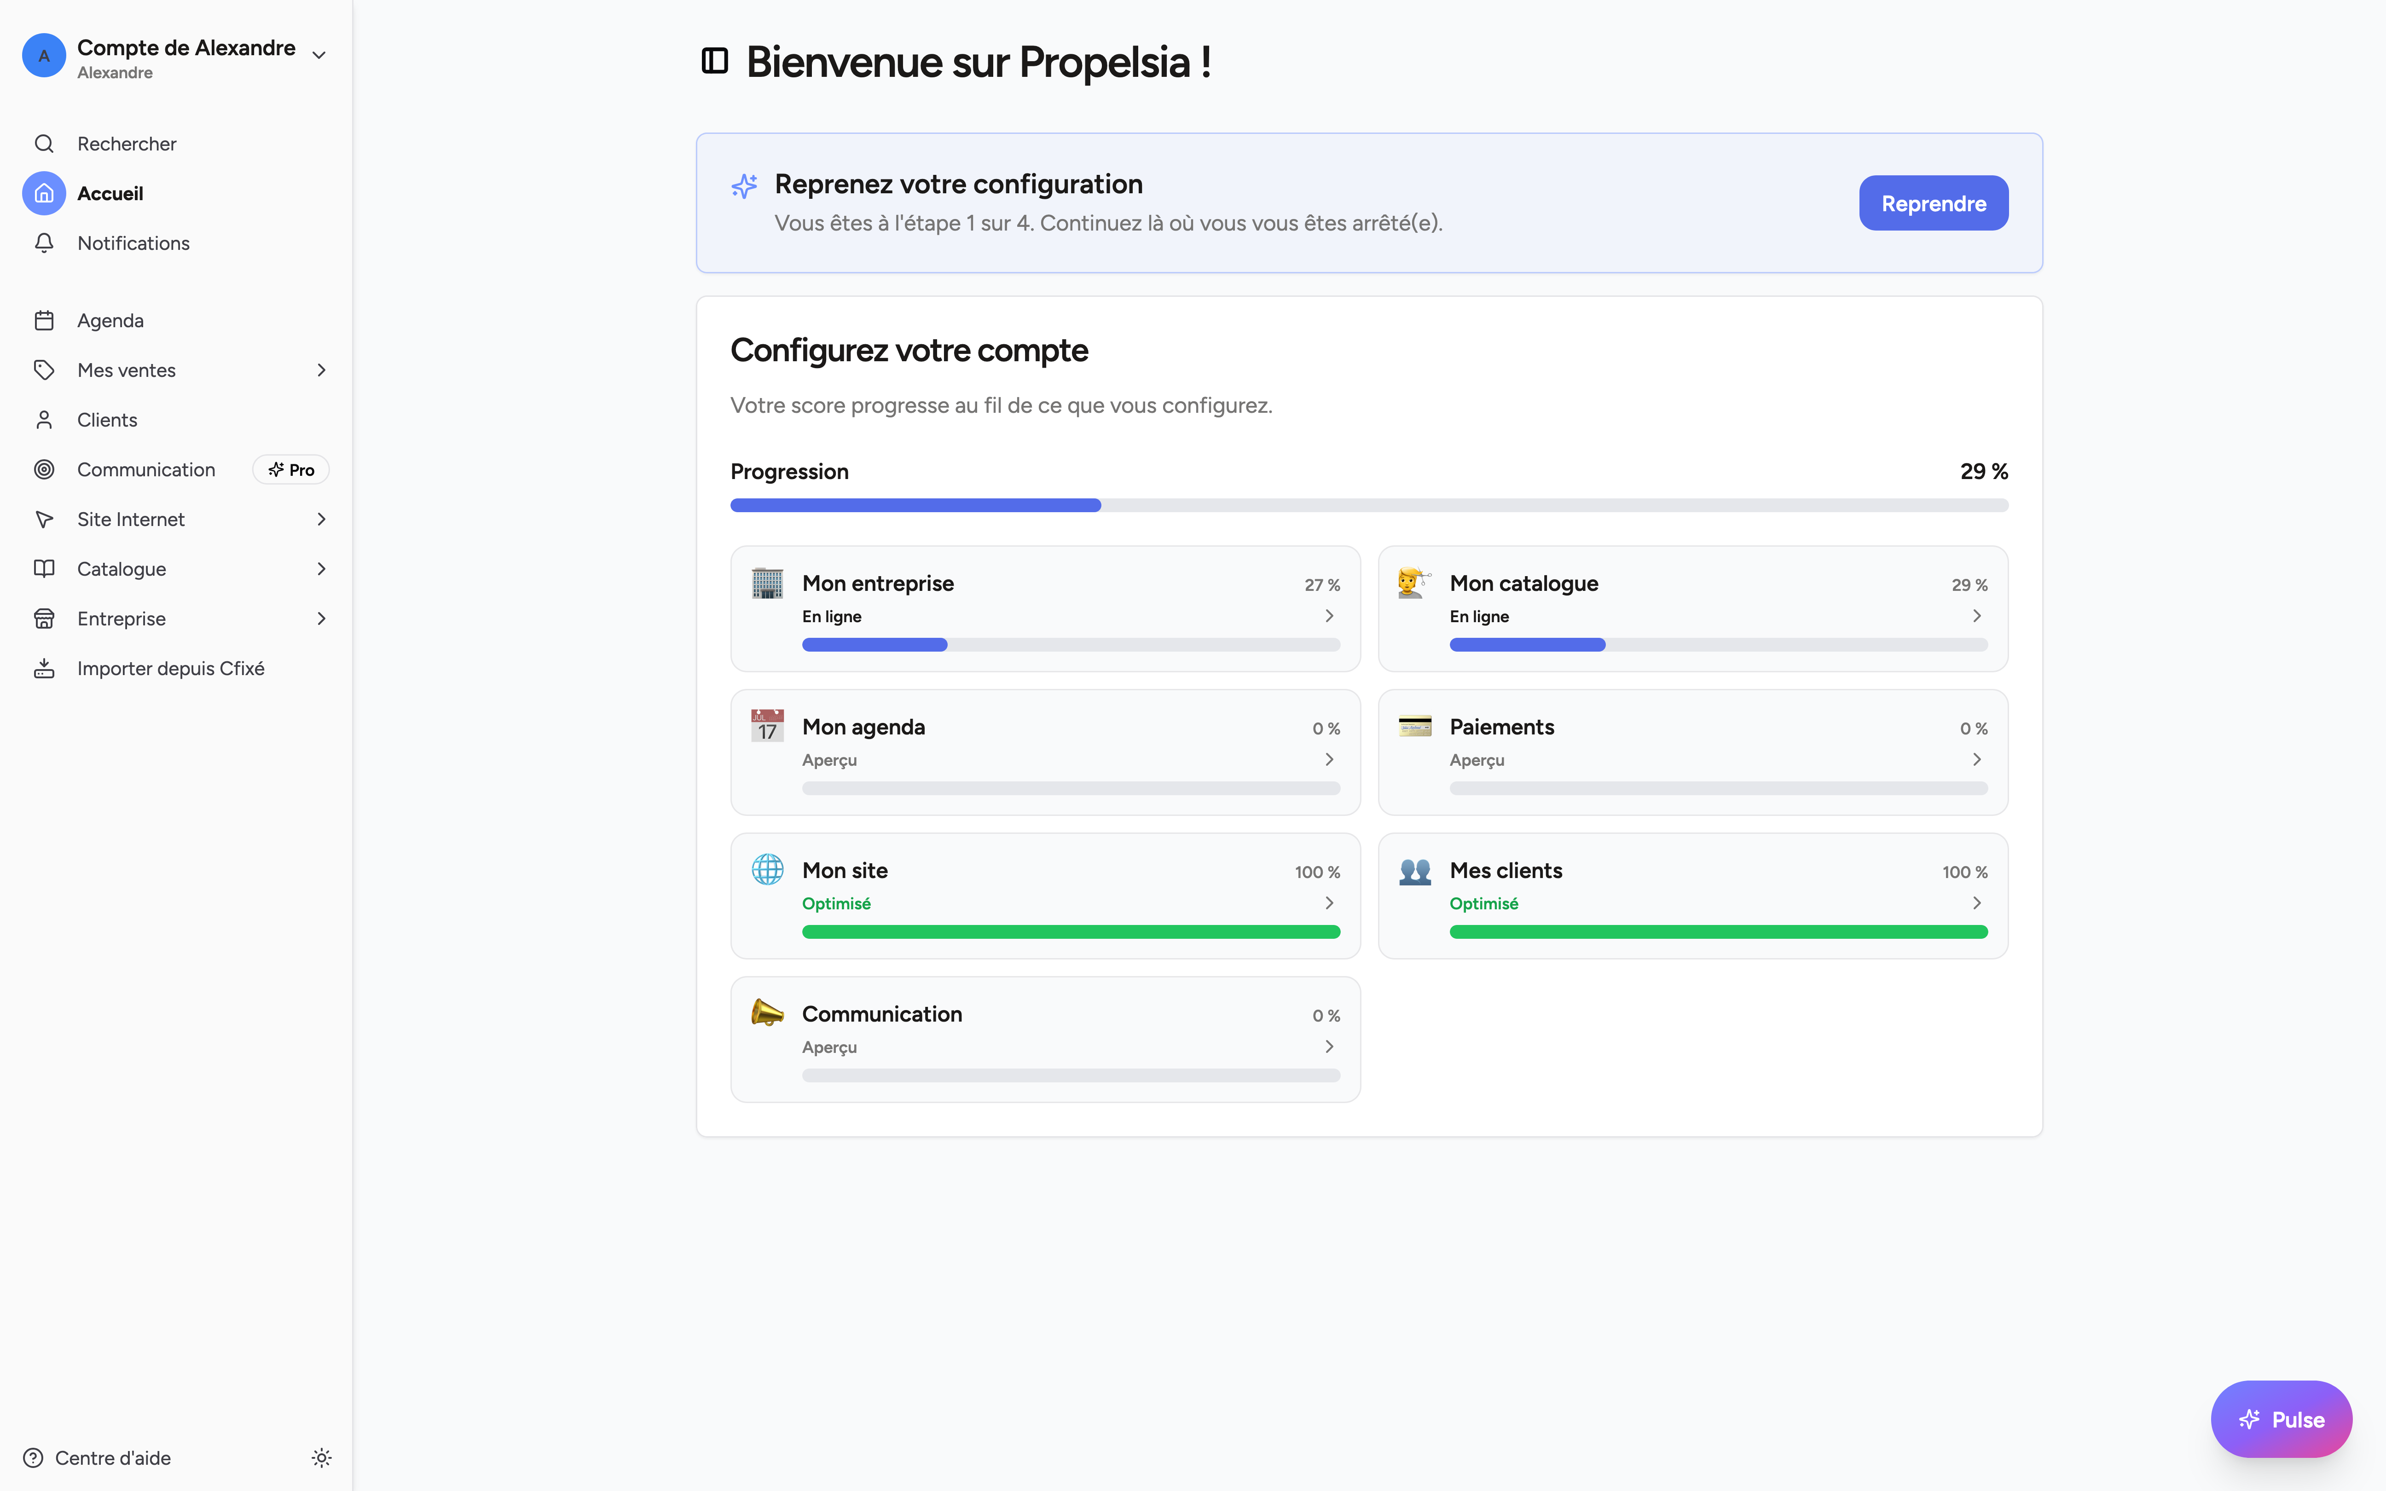Click the 29 % overall progression value
This screenshot has width=2386, height=1491.
1984,471
